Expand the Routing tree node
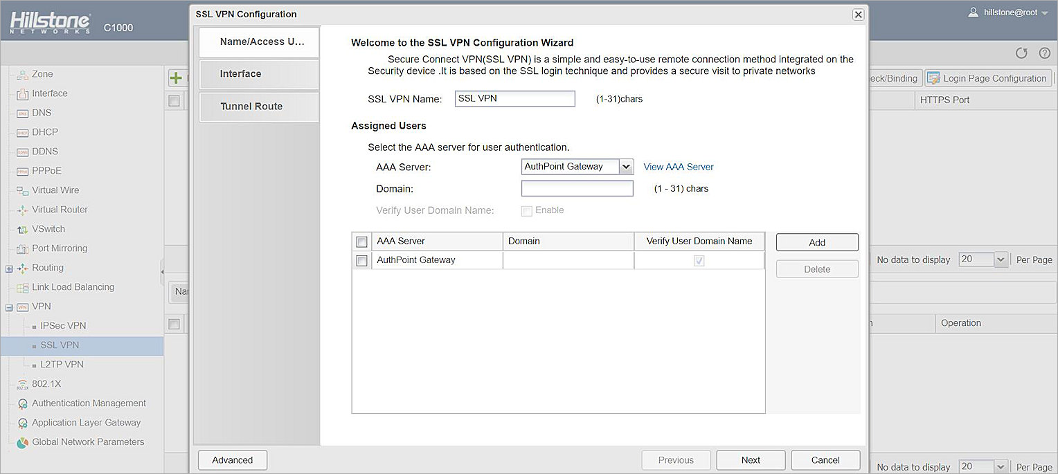This screenshot has height=474, width=1058. click(x=9, y=268)
